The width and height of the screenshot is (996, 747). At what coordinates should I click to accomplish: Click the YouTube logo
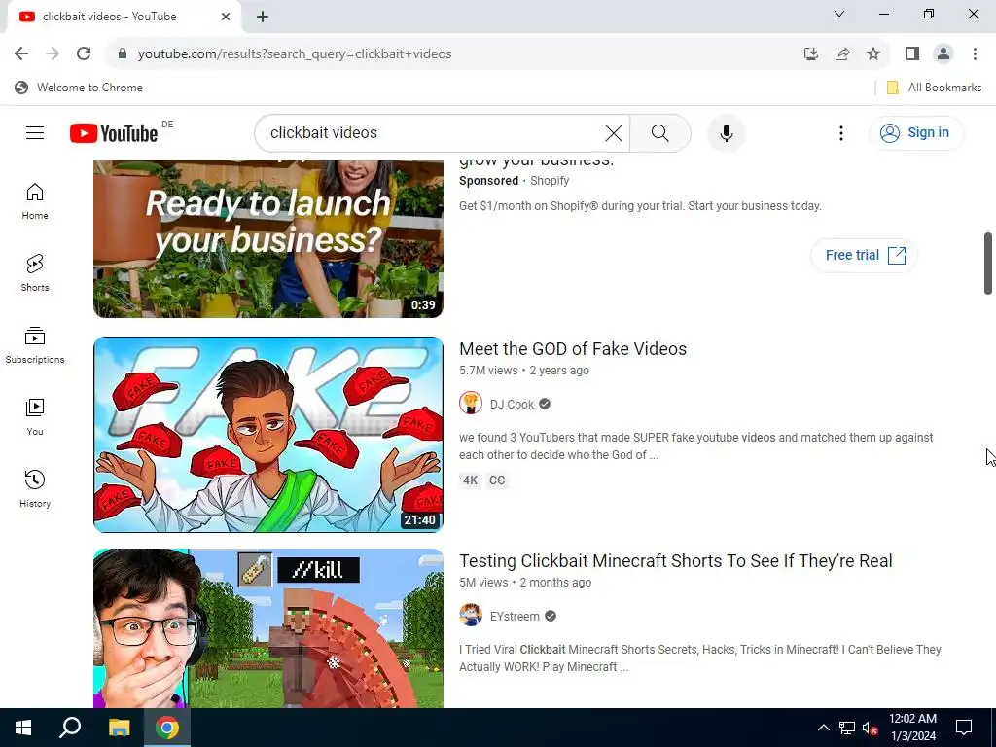114,133
